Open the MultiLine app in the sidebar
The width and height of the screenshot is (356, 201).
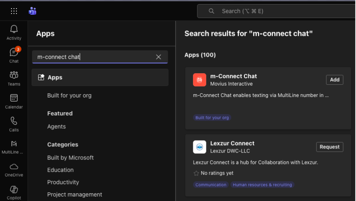pos(12,147)
